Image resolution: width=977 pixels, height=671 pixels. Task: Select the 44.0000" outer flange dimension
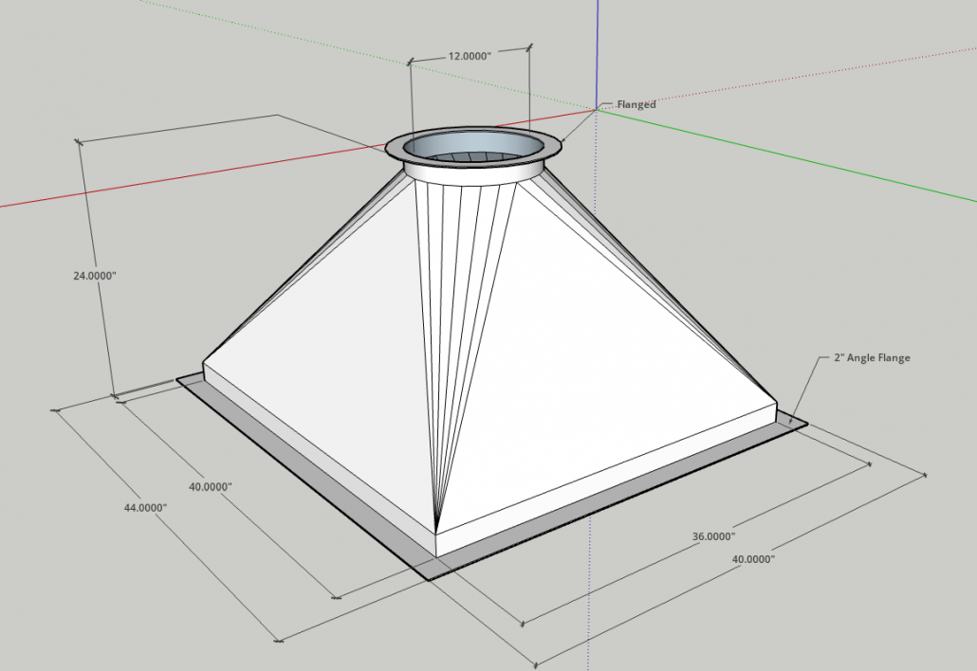(x=145, y=507)
